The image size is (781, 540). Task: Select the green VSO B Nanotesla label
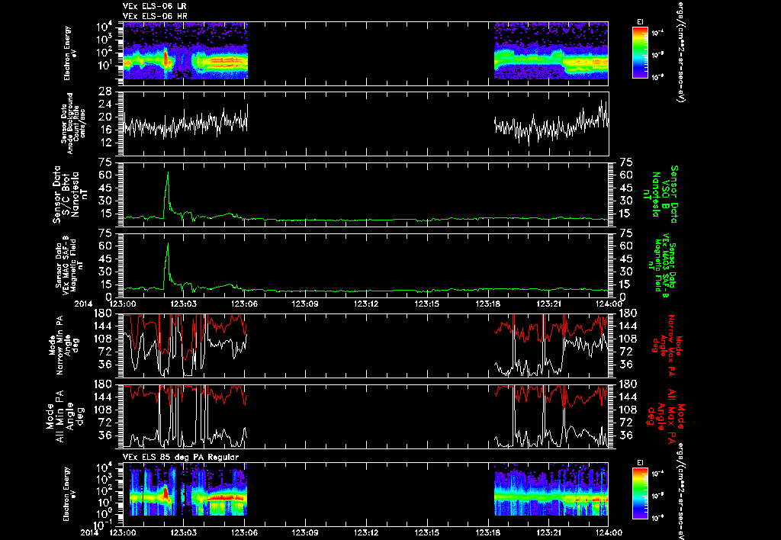click(660, 194)
